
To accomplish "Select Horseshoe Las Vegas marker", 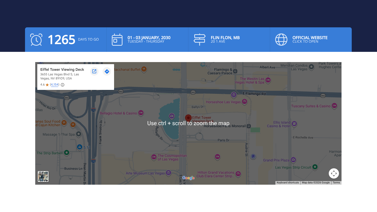I will (x=245, y=102).
